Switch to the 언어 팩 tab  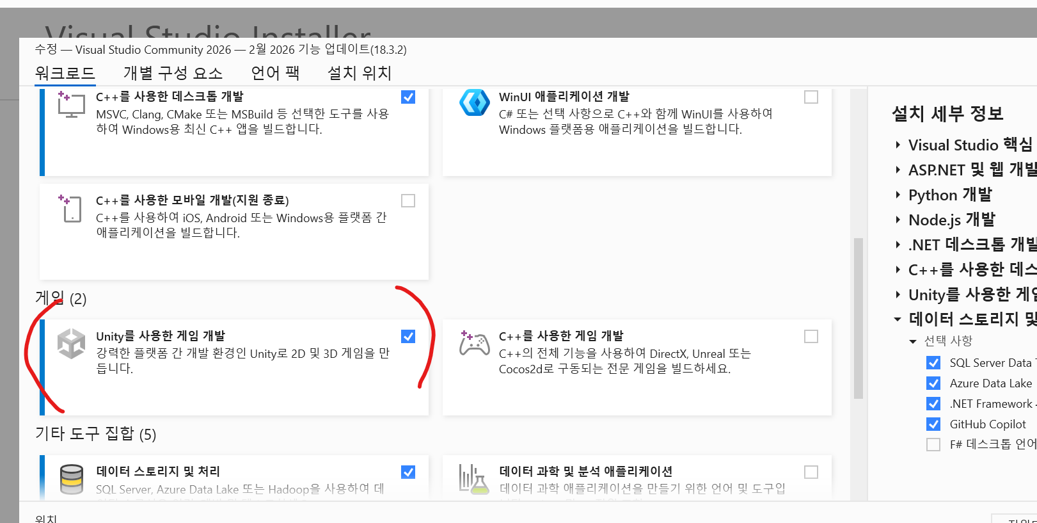click(275, 73)
